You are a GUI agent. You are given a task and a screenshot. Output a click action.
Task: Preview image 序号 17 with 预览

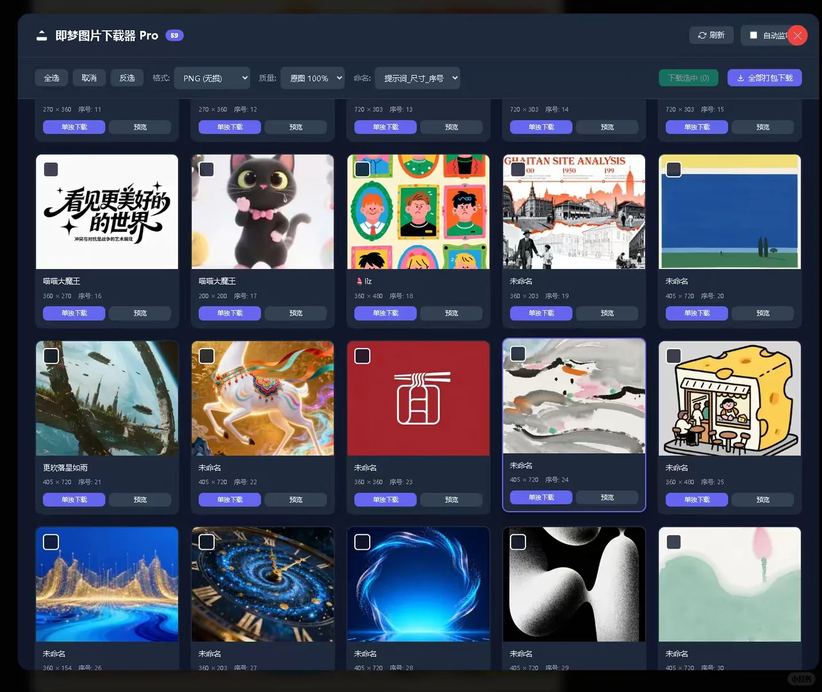[x=296, y=313]
